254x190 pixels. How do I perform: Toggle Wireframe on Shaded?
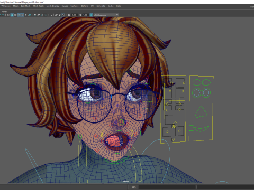point(19,15)
